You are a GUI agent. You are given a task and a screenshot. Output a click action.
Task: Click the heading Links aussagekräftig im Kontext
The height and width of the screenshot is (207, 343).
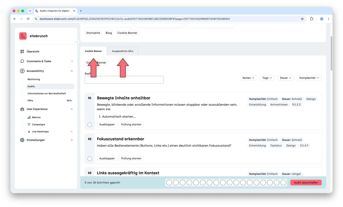128,173
